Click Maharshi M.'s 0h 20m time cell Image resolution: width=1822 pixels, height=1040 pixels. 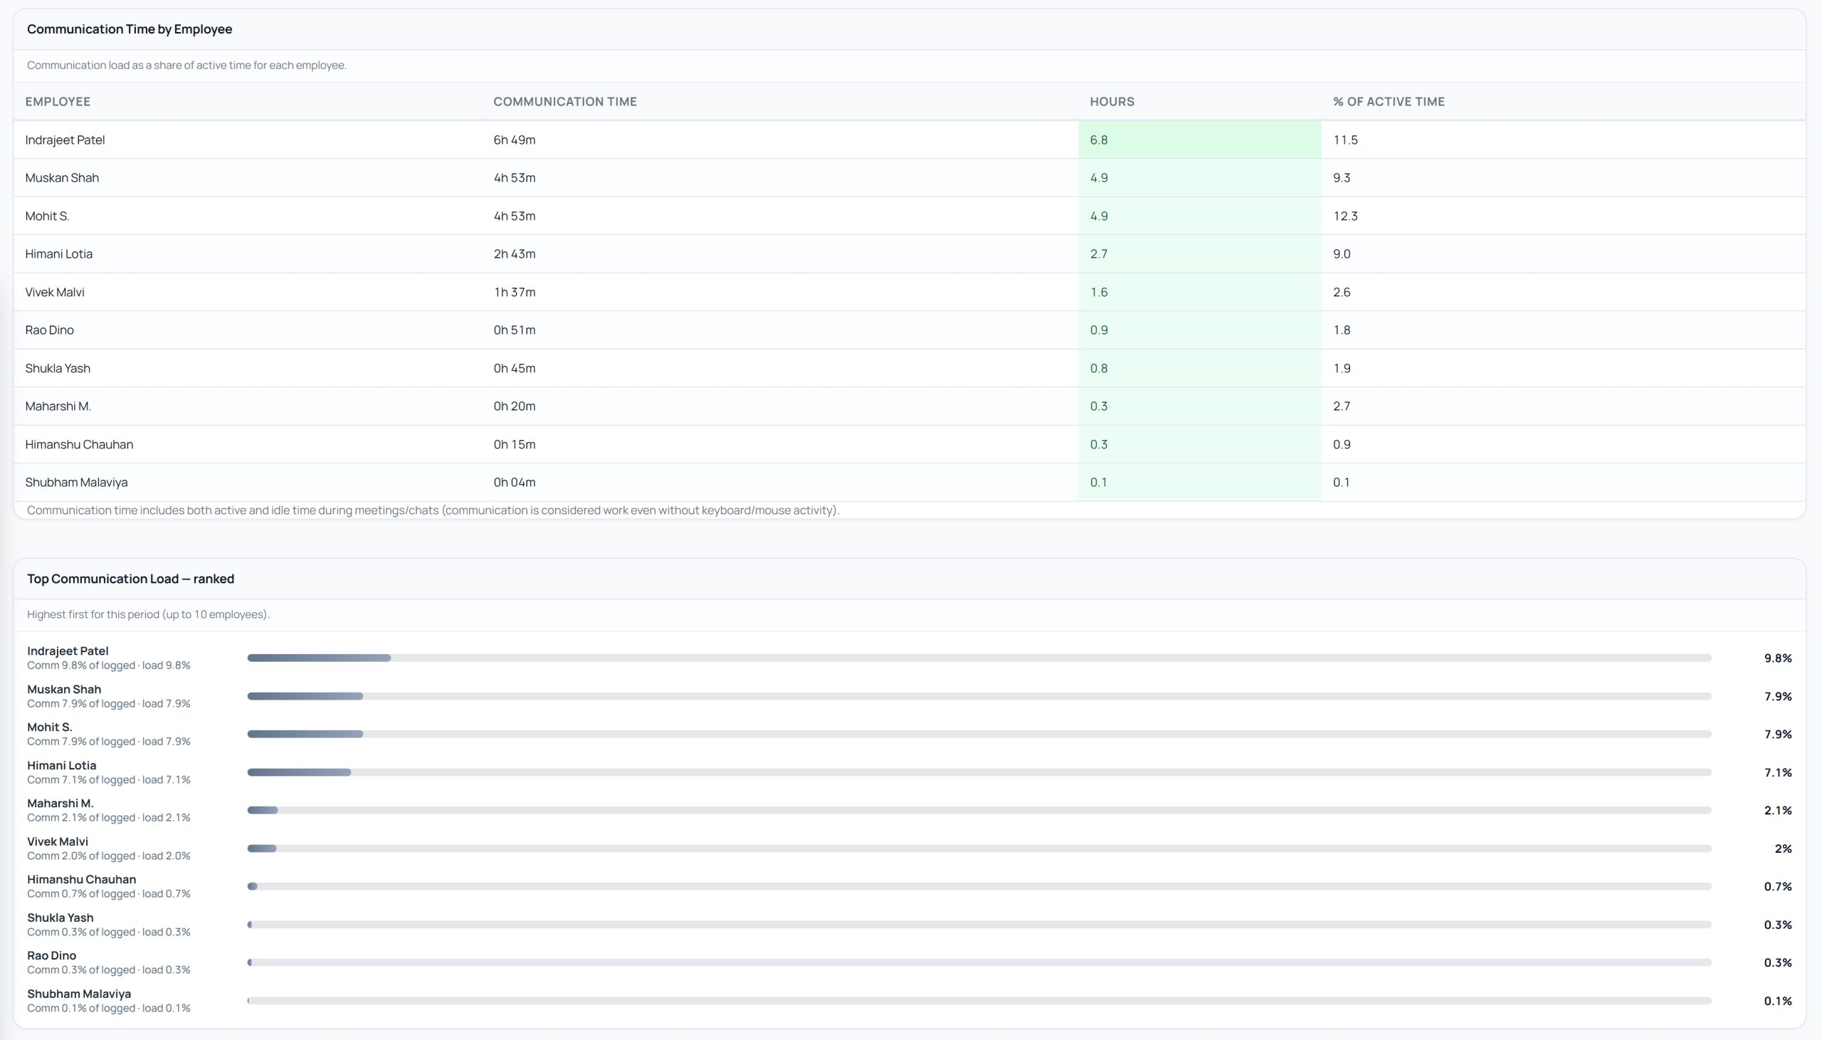pos(514,406)
